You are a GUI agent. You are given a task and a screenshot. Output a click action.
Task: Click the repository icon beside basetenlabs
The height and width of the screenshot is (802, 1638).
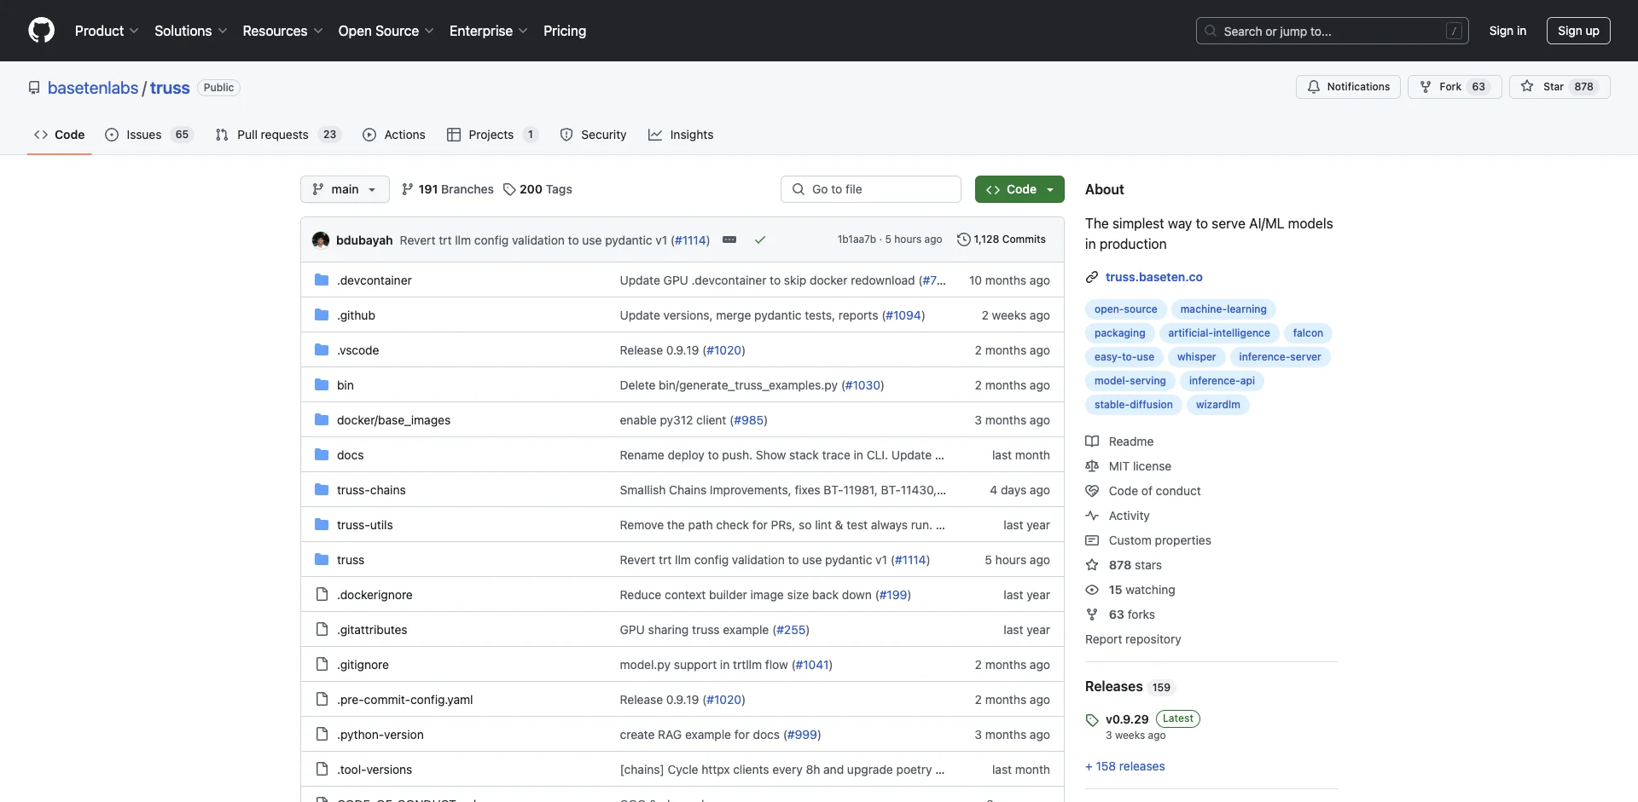pyautogui.click(x=34, y=88)
